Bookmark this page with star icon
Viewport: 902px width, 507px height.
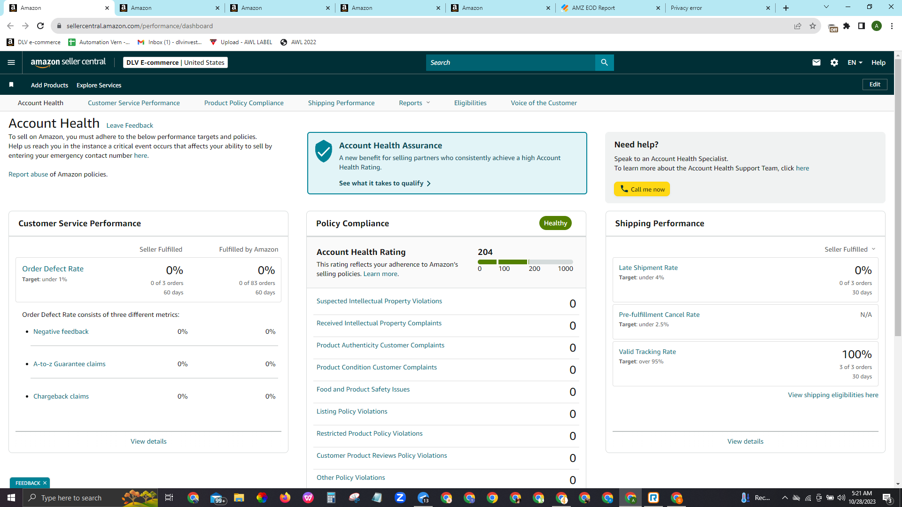coord(813,26)
